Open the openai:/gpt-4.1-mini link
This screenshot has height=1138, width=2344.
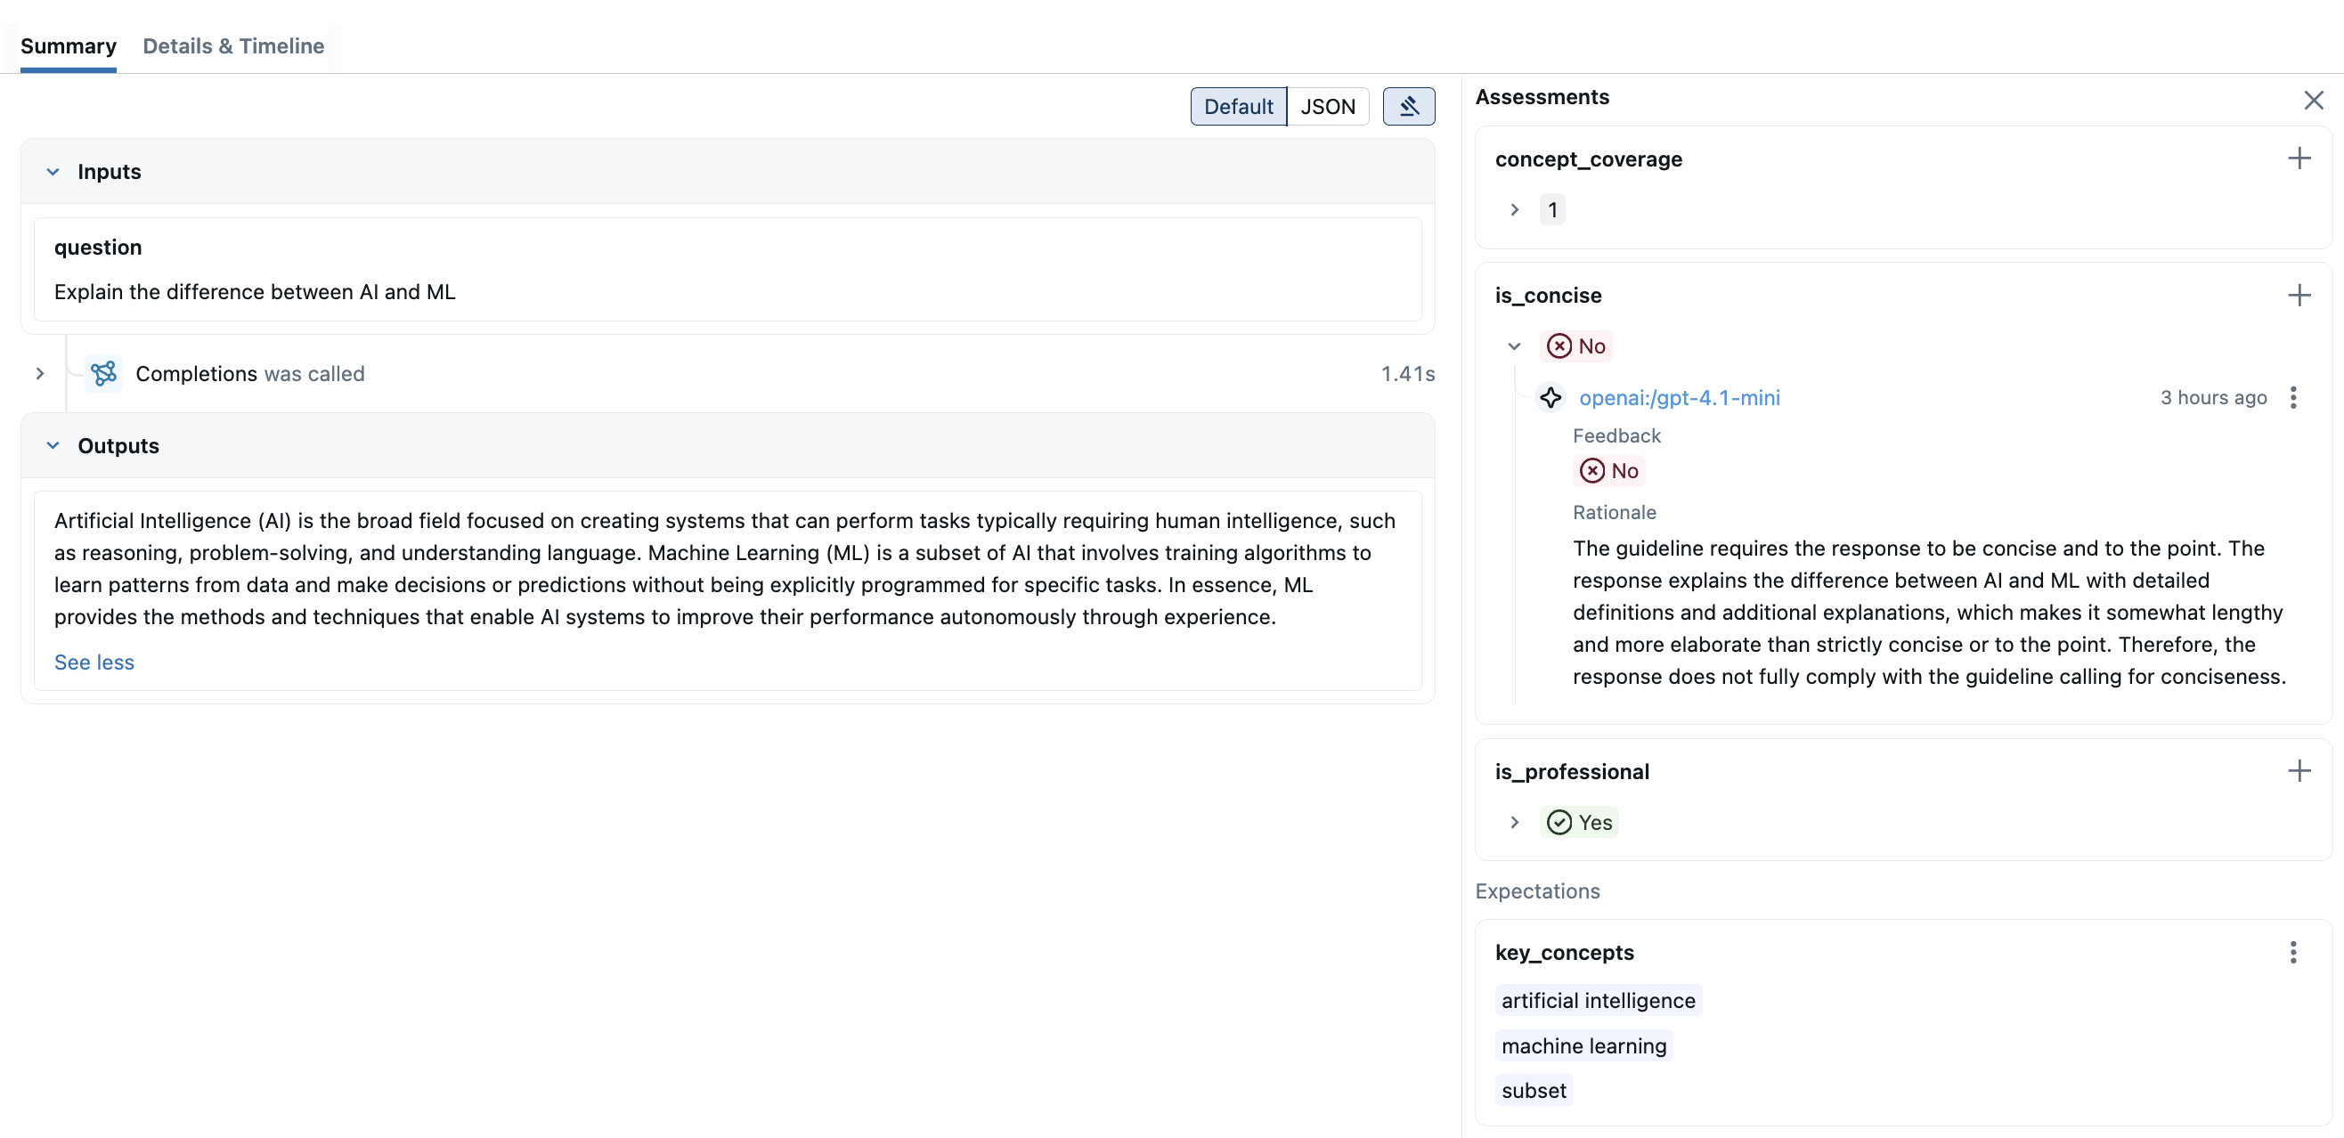[x=1679, y=397]
